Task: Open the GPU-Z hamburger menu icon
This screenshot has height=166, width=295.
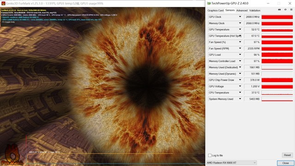Action: tap(291, 10)
